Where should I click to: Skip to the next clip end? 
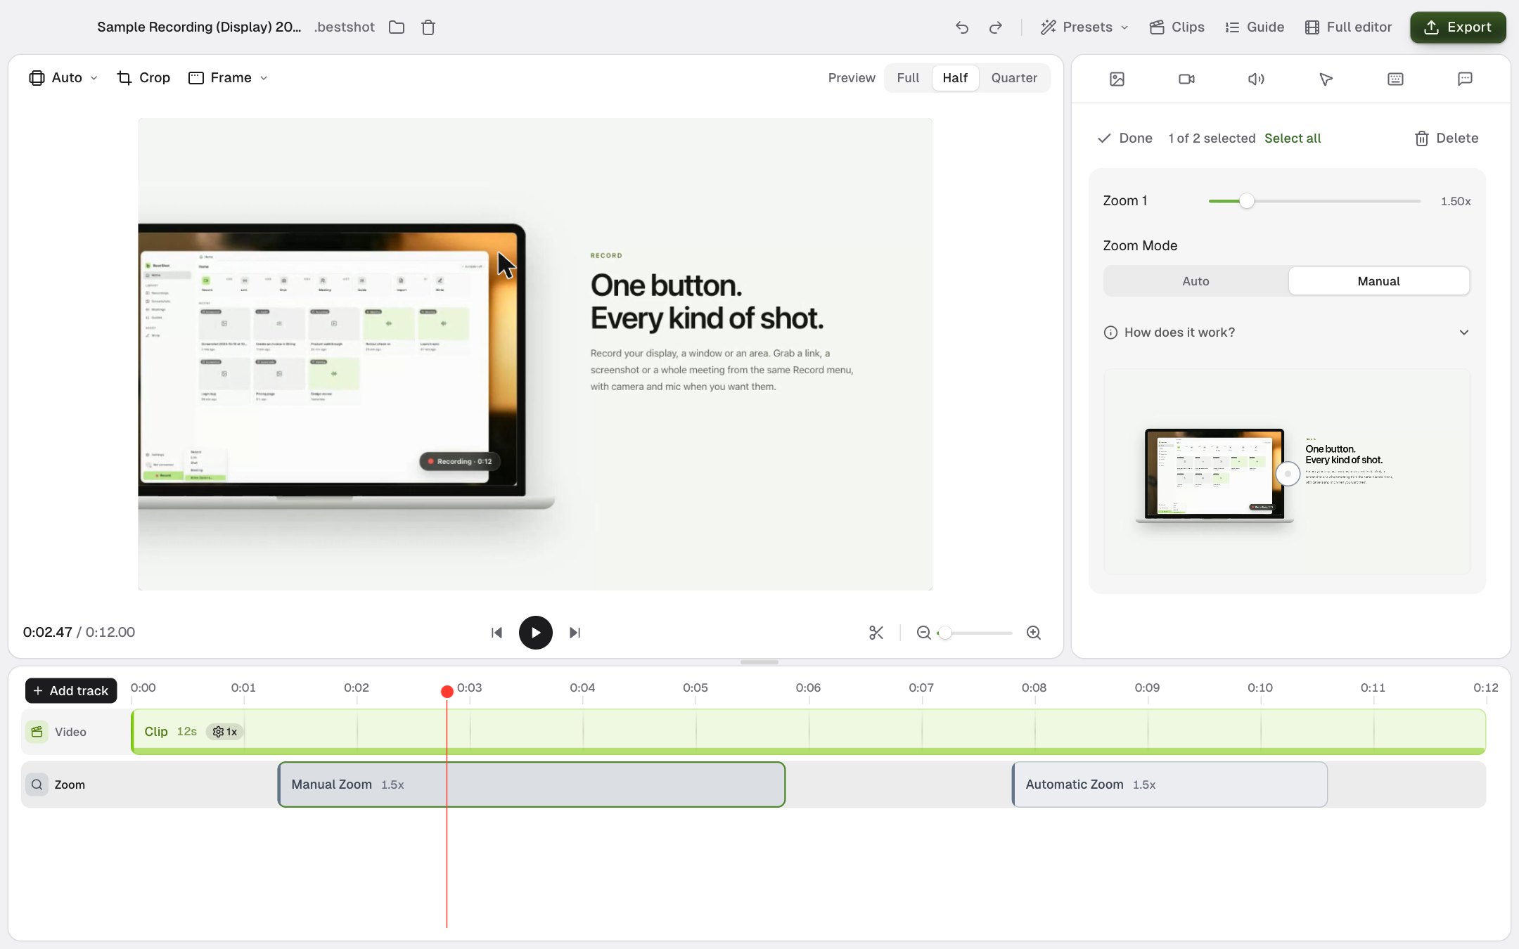tap(575, 633)
